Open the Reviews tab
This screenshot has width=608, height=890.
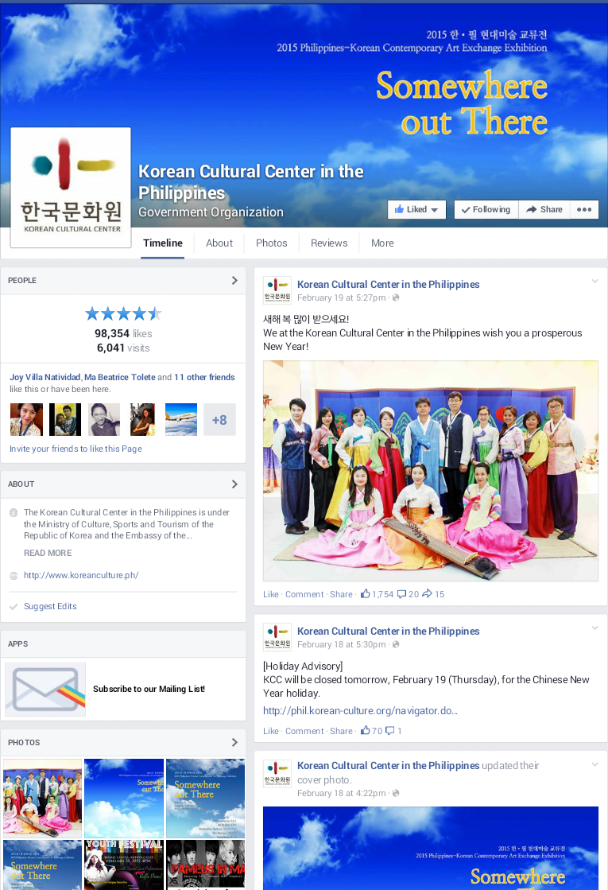(329, 243)
